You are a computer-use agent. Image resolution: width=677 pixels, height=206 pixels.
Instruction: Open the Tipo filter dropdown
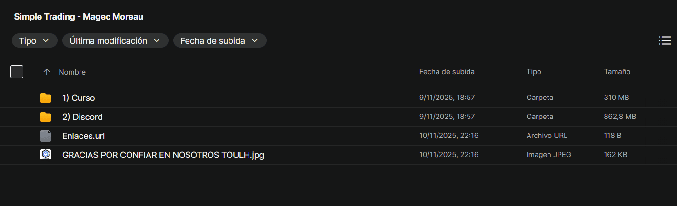pyautogui.click(x=34, y=40)
